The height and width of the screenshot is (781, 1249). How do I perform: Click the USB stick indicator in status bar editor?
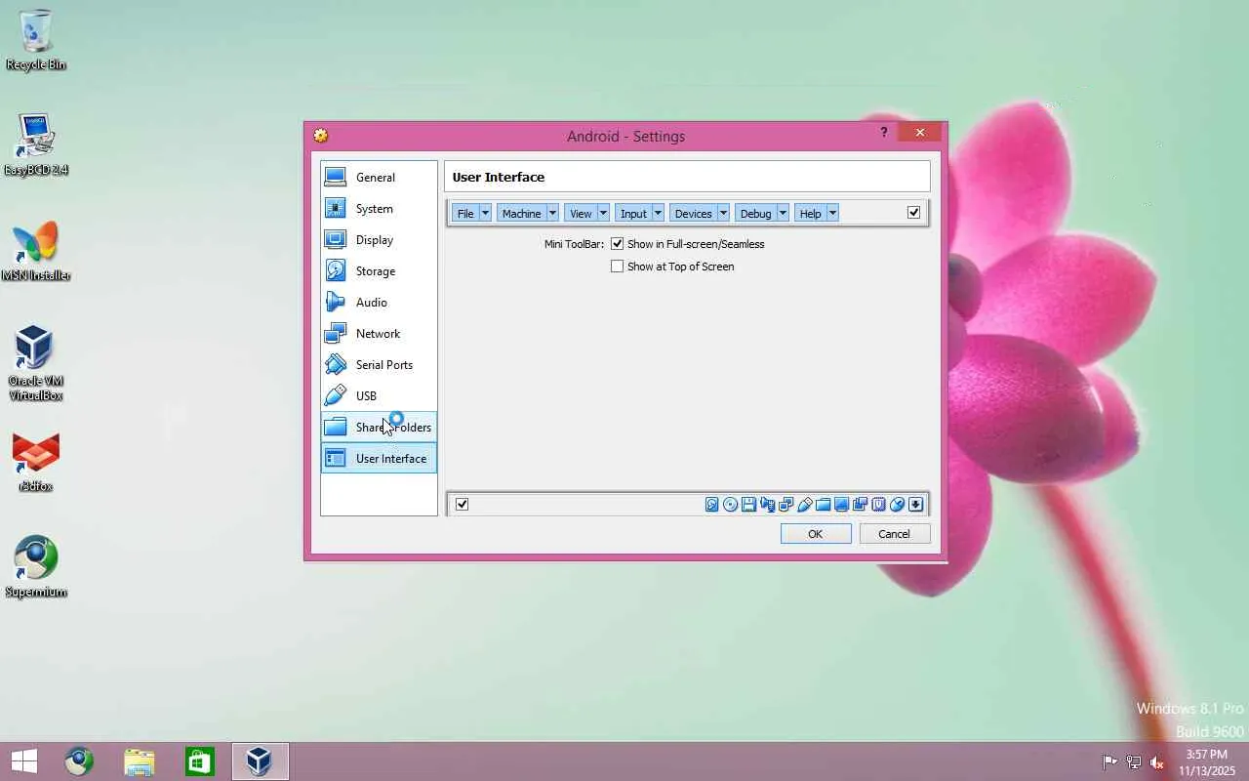[804, 505]
